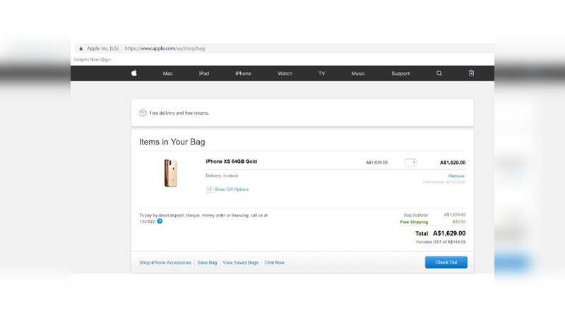Click the Delivery: In stock text

[222, 175]
